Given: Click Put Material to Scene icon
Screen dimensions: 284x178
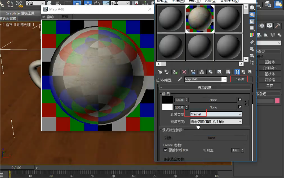Looking at the screenshot, I should 166,72.
